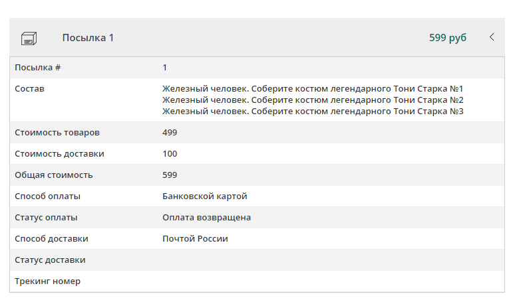
Task: Click the Состав row label
Action: (29, 89)
